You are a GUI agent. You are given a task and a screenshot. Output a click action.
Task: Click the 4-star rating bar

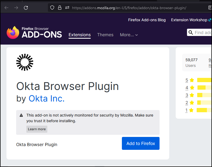[204, 88]
